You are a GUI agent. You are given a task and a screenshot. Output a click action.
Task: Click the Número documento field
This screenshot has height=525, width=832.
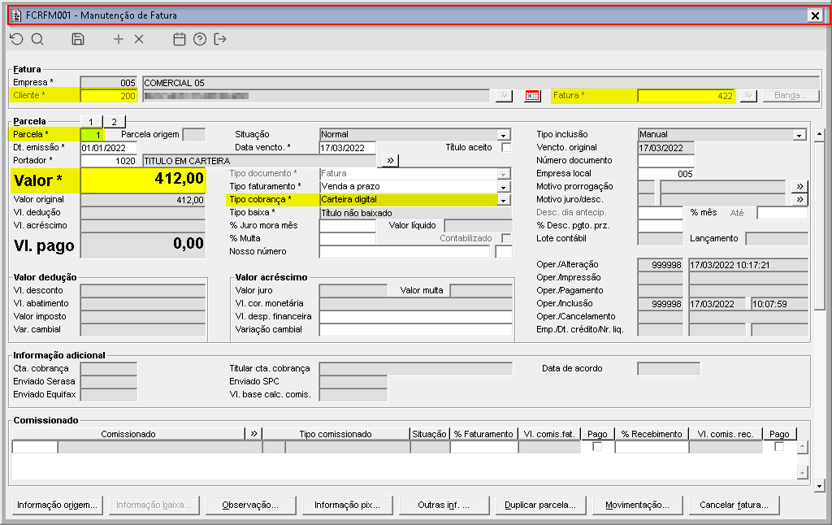coord(666,160)
